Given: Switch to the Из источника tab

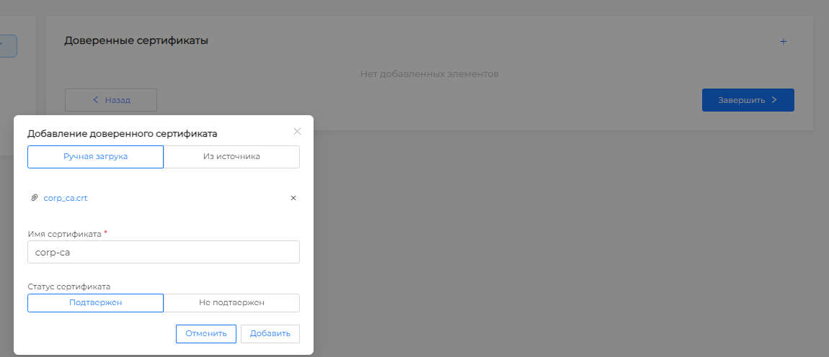Looking at the screenshot, I should (x=231, y=156).
